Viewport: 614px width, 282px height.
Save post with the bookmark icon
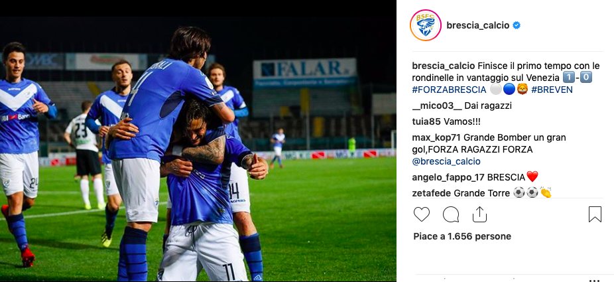click(x=595, y=214)
